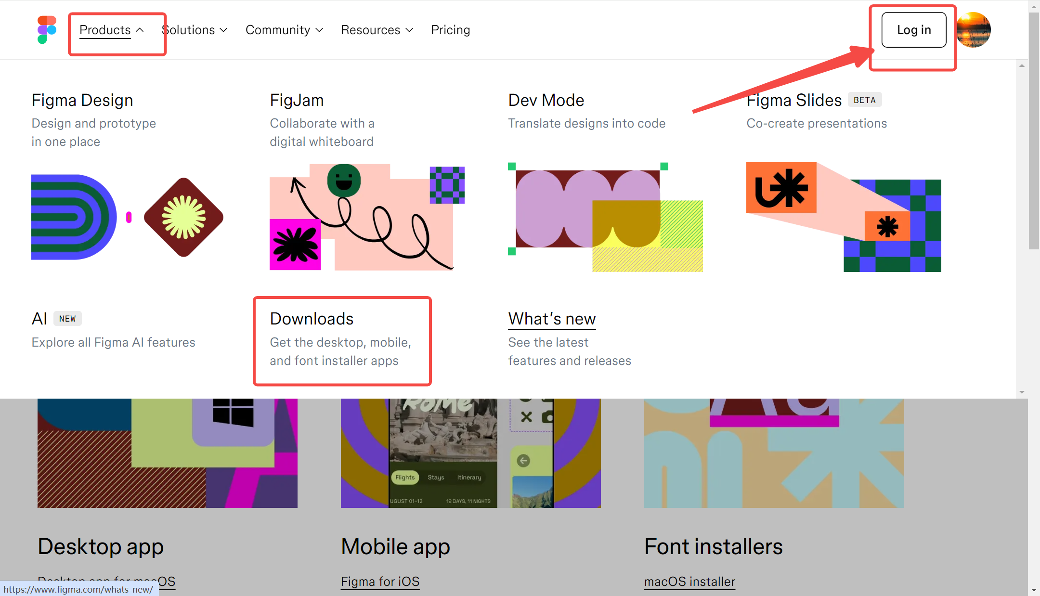
Task: Click the Figma Slides illustration
Action: pyautogui.click(x=844, y=217)
